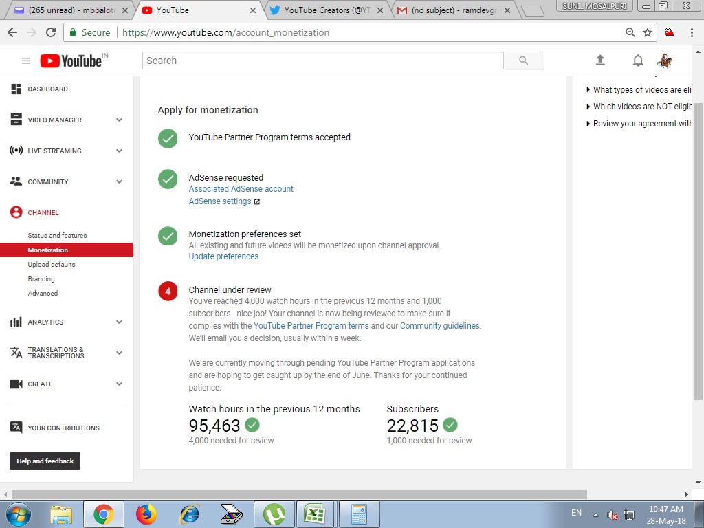Viewport: 704px width, 528px height.
Task: Open the notifications bell
Action: [638, 60]
